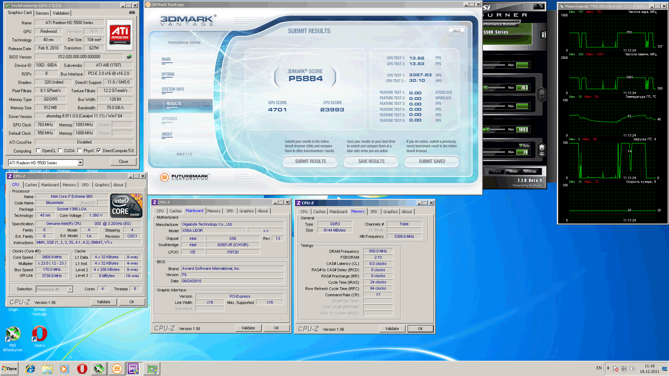Open the MAIN page in 3DMark Vantage
Viewport: 669px width, 376px height.
click(x=166, y=59)
